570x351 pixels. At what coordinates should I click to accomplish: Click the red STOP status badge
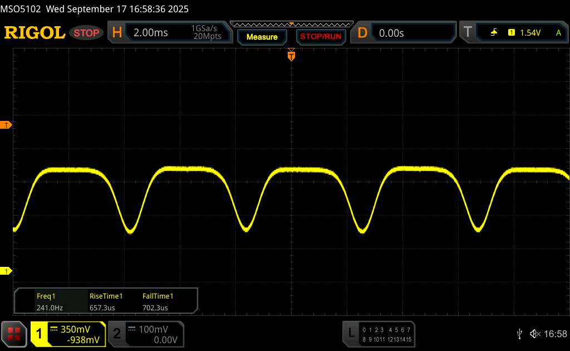click(x=87, y=33)
